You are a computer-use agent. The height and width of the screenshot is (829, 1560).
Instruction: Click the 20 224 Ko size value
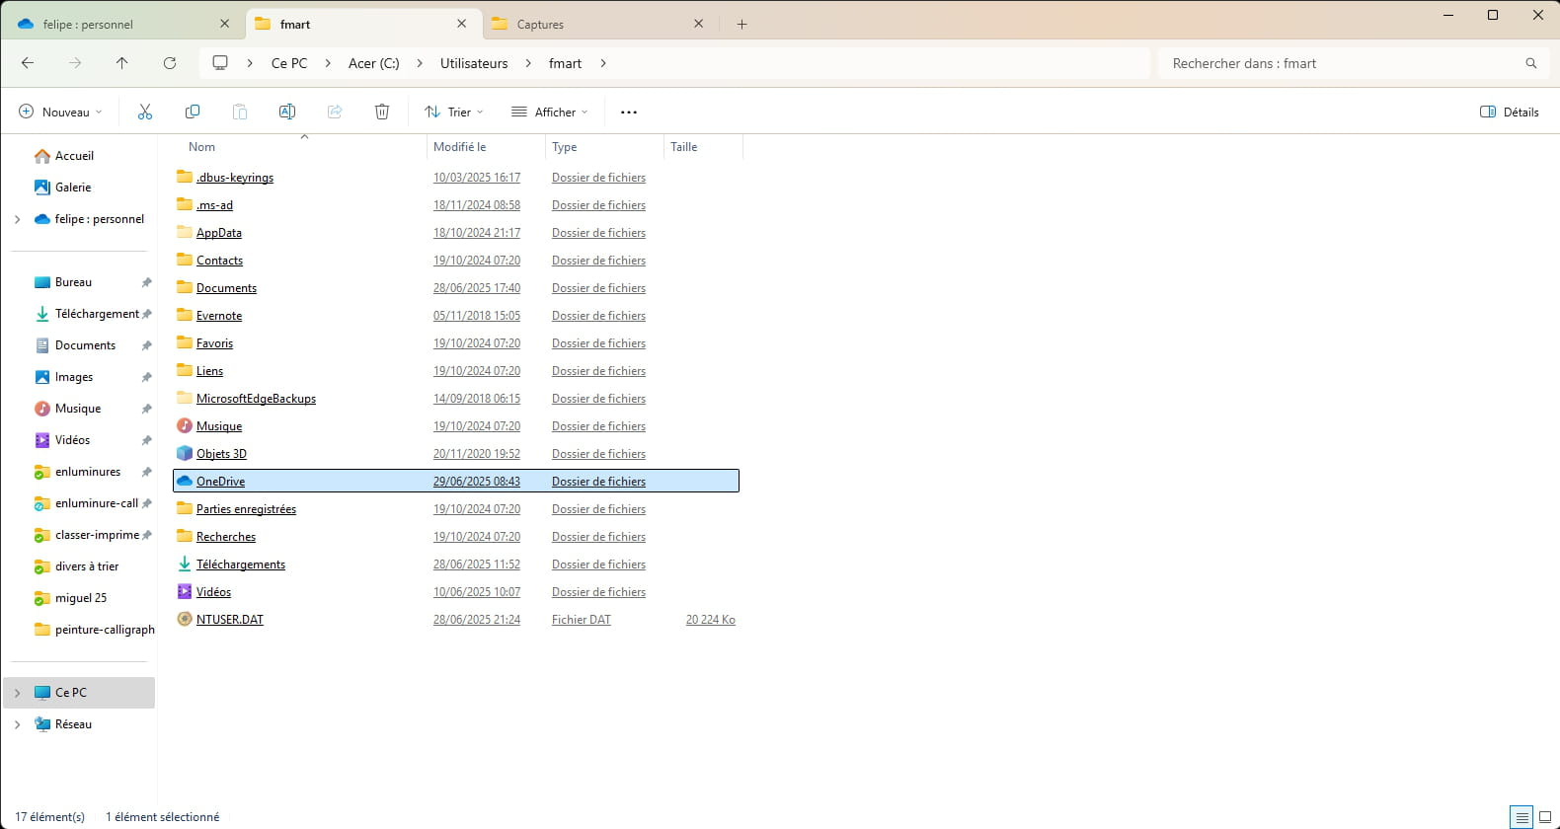[x=711, y=620]
